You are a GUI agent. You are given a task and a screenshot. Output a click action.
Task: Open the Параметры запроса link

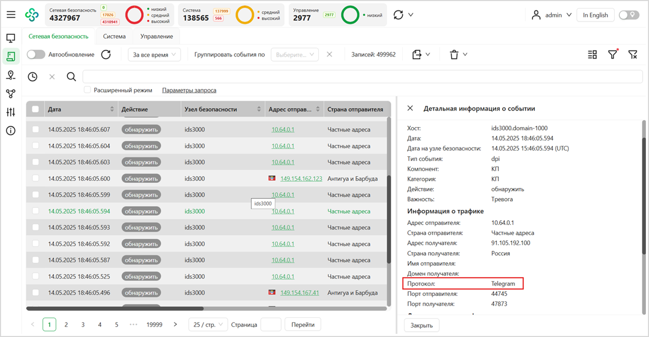(189, 90)
